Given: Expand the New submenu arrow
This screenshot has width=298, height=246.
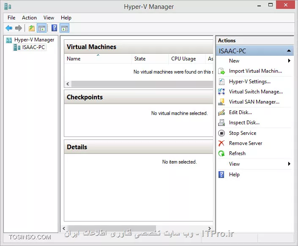Looking at the screenshot, I should coord(289,60).
